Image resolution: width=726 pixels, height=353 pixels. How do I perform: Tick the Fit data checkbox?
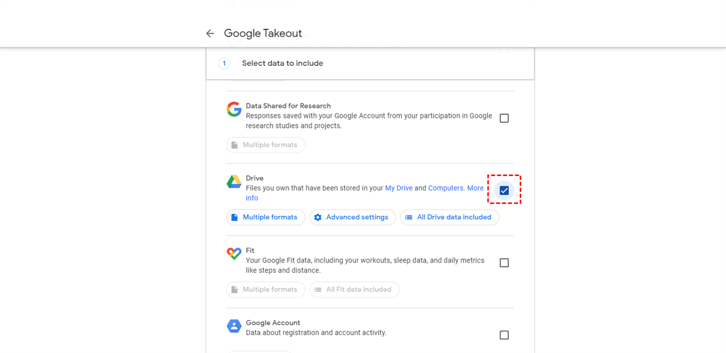tap(504, 263)
